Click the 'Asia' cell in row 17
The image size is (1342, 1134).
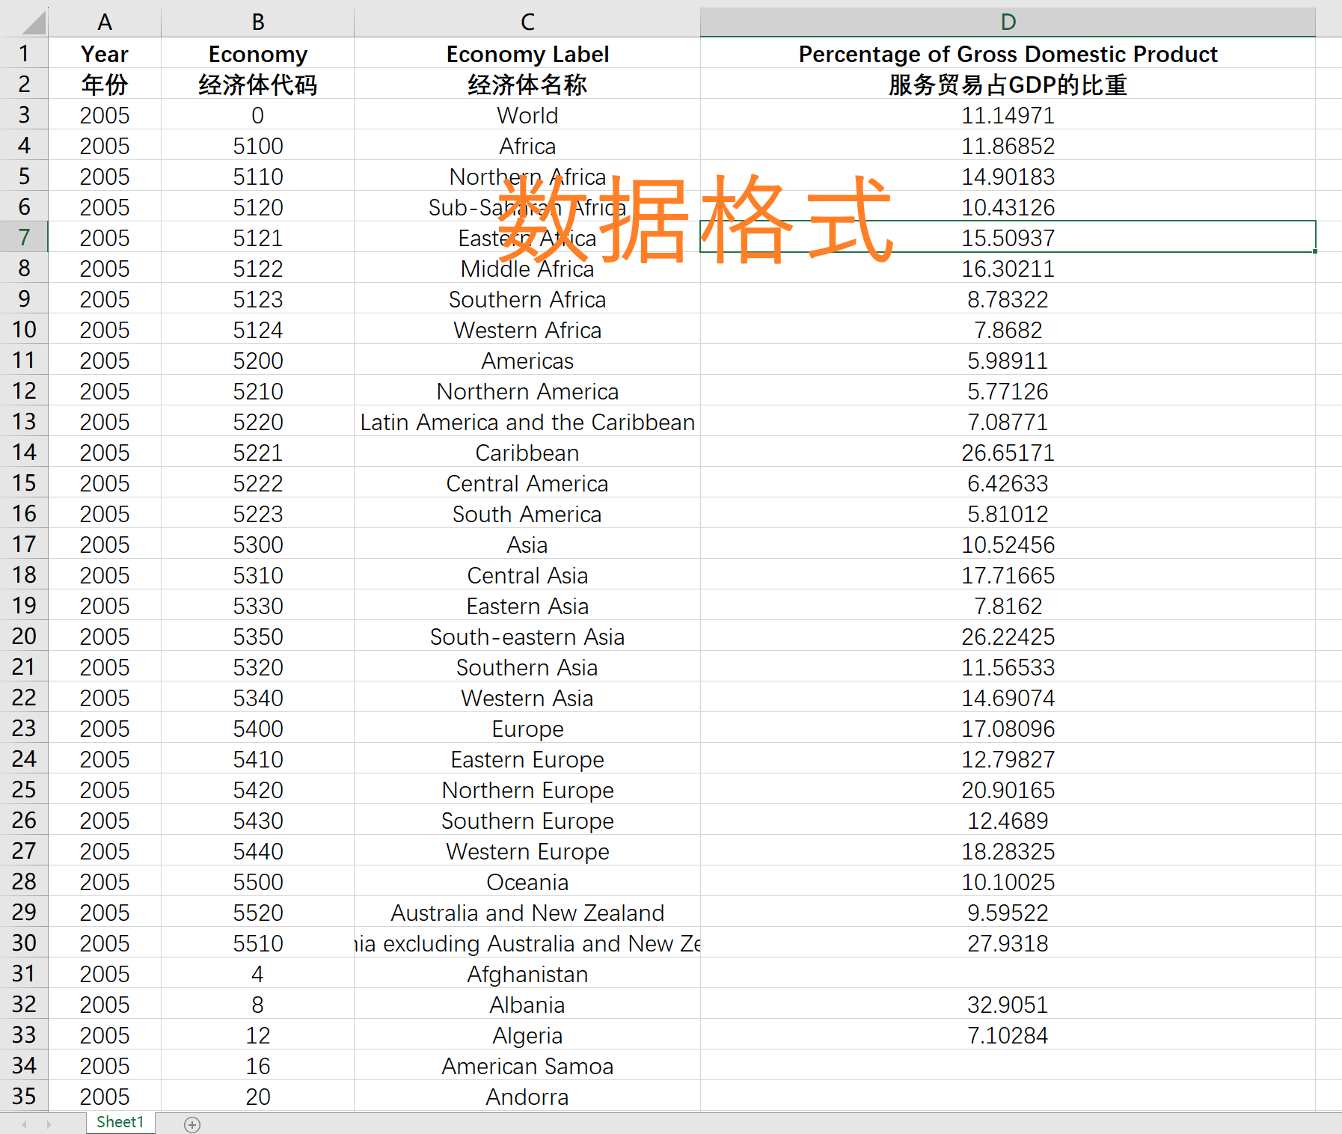tap(527, 545)
